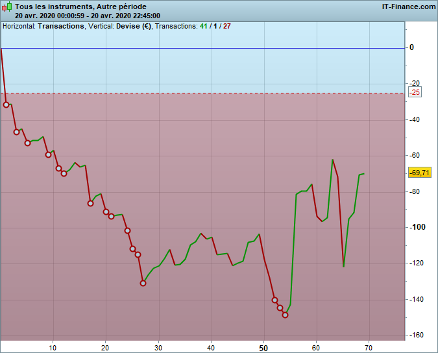Click the -60 label on the vertical axis
438x353 pixels.
tap(415, 155)
